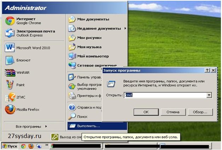Click the Обзор... browse button
This screenshot has height=150, width=222.
pos(201,112)
